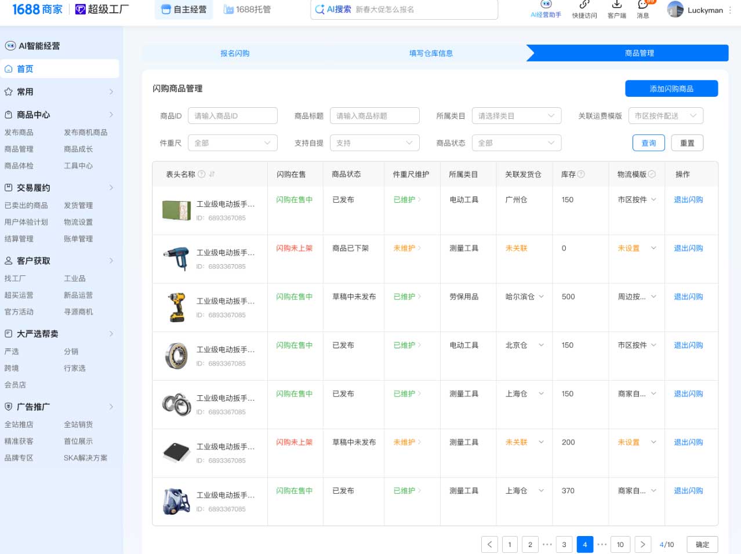
Task: Go to 填写仓库信息 step
Action: (431, 53)
